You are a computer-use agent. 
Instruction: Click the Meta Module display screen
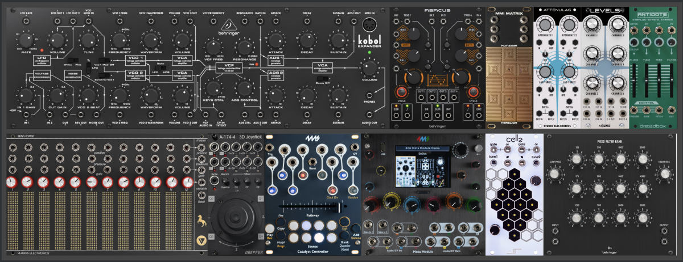423,167
